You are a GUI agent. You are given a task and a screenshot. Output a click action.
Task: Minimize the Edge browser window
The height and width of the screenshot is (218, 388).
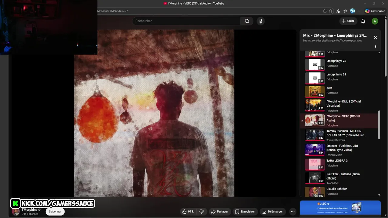click(365, 3)
